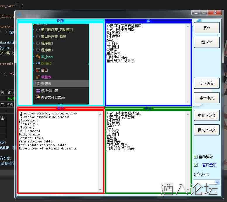
Task: Click up arrow of 英文 panel scrollbar
Action: tap(100, 113)
